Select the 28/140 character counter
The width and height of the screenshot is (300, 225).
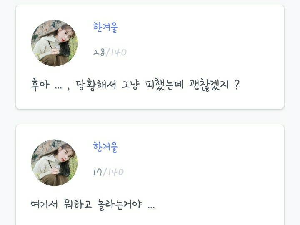(x=110, y=52)
